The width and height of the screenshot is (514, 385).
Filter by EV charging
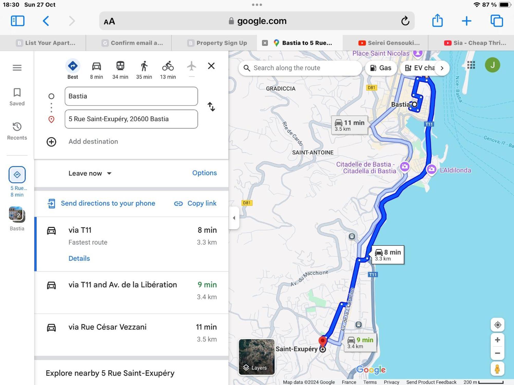[419, 68]
